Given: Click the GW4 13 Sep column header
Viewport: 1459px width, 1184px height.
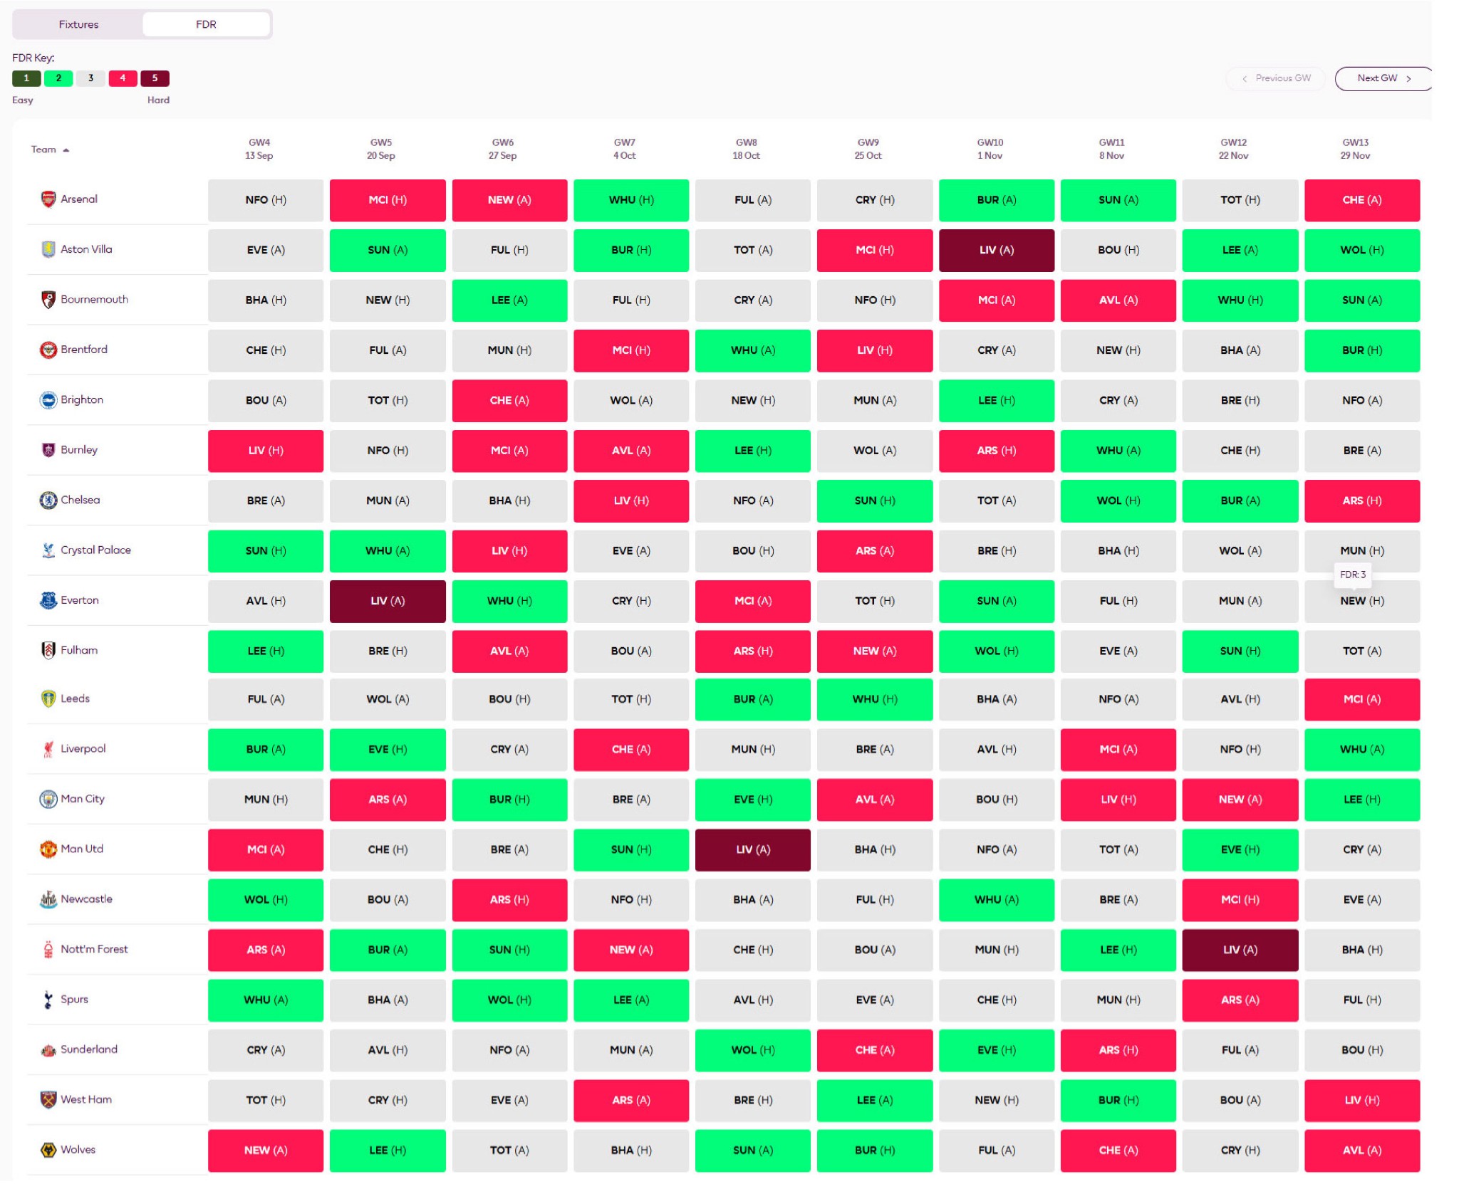Looking at the screenshot, I should pos(259,149).
